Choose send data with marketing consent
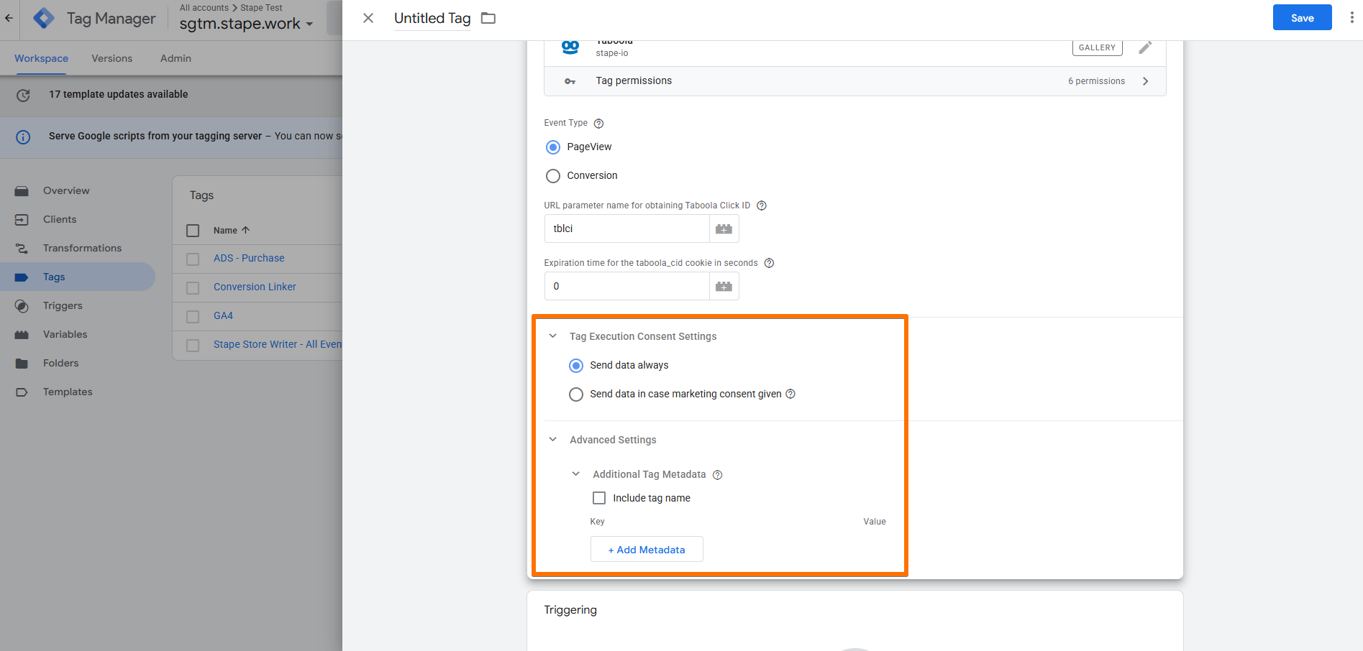1363x651 pixels. tap(576, 394)
